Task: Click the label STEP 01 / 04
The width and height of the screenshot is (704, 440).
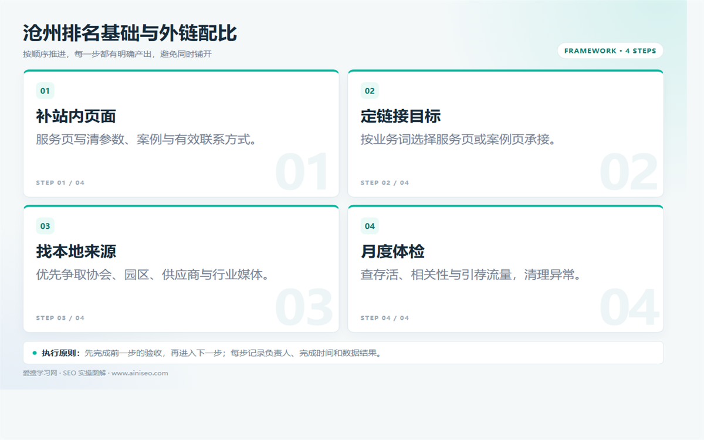Action: coord(60,183)
